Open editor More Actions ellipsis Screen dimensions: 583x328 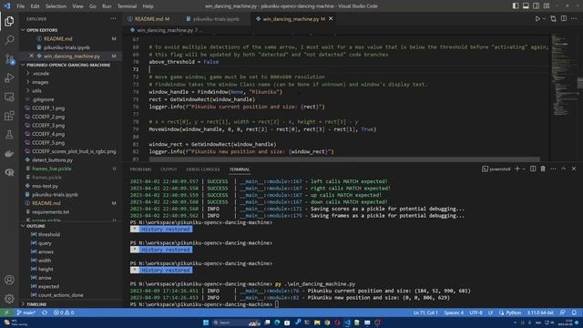[x=574, y=18]
